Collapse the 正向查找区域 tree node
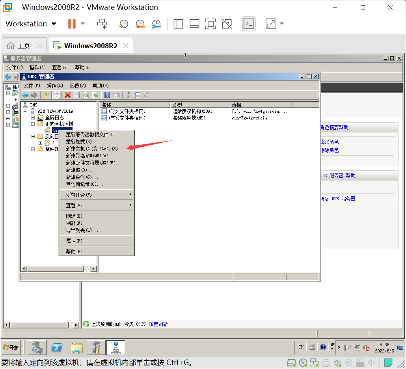Image resolution: width=406 pixels, height=369 pixels. point(33,124)
